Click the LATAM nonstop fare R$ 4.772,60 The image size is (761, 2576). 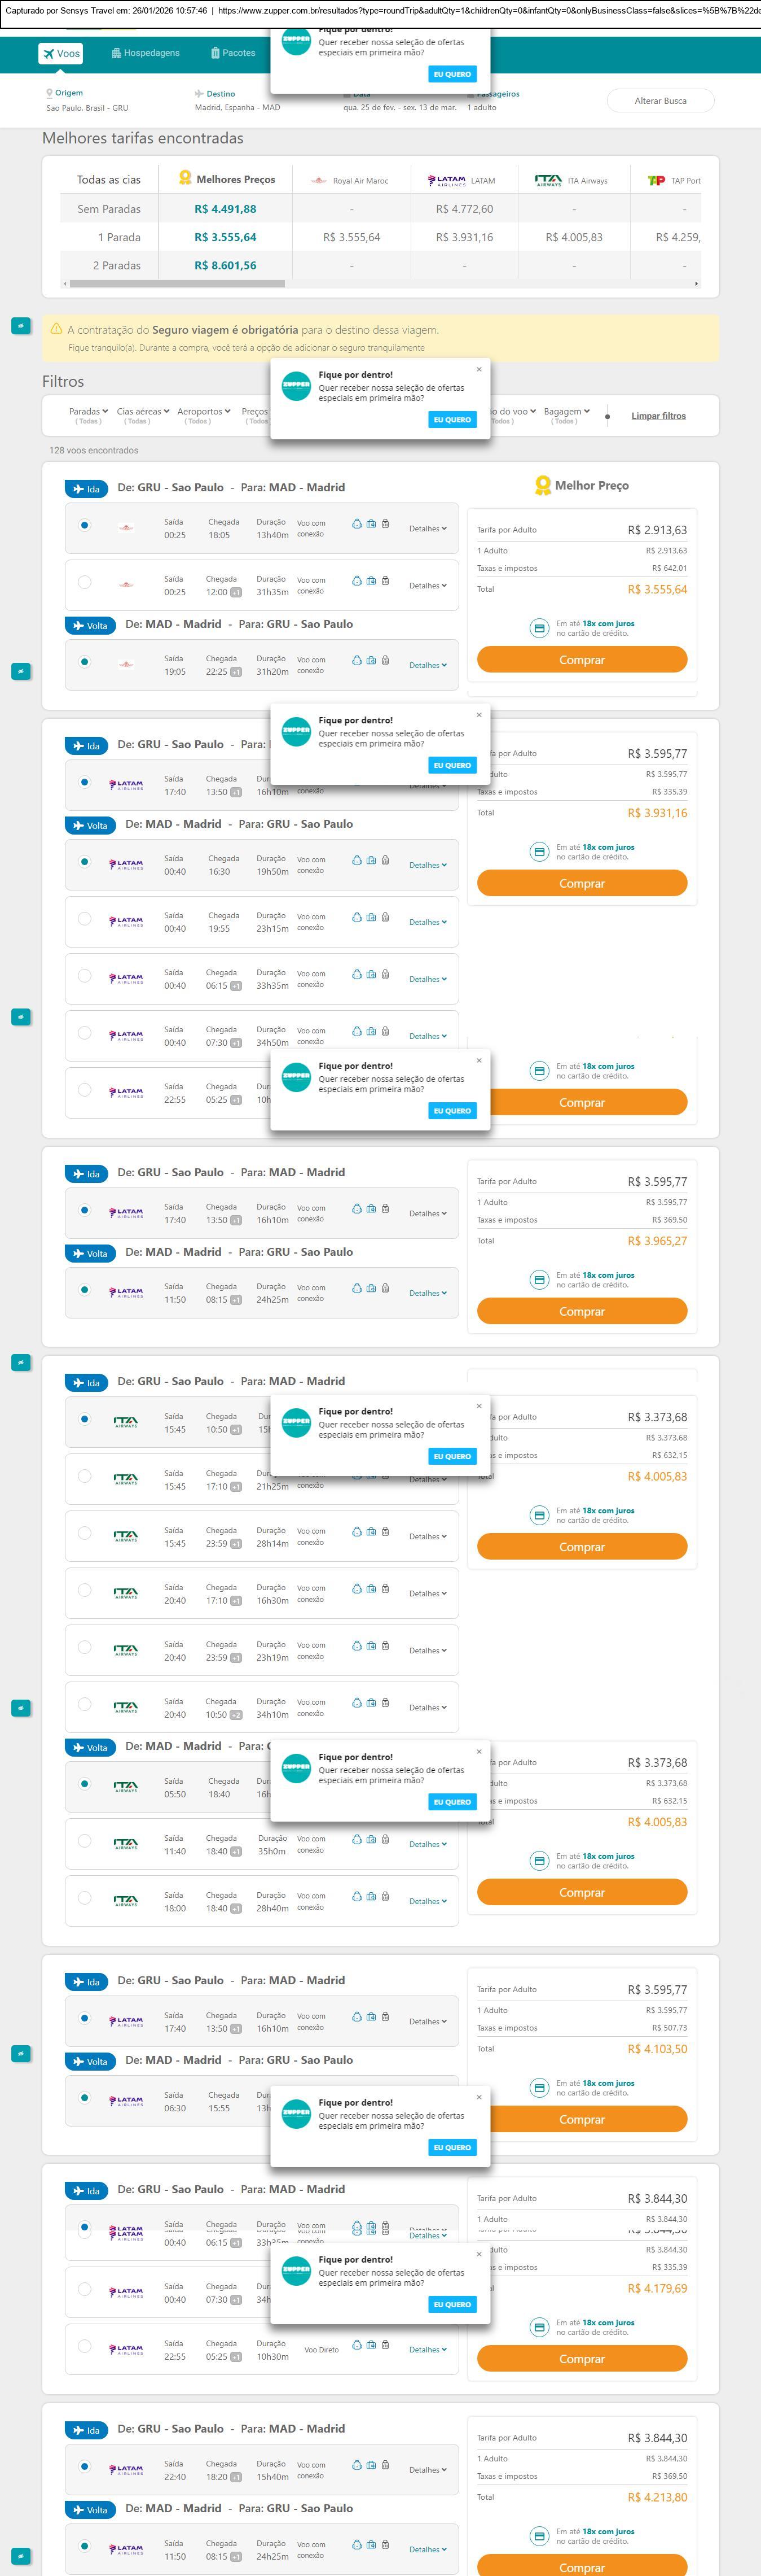463,209
